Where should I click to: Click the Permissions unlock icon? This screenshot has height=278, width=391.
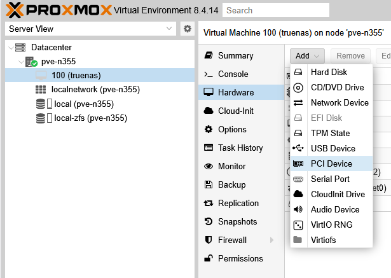[x=209, y=258]
